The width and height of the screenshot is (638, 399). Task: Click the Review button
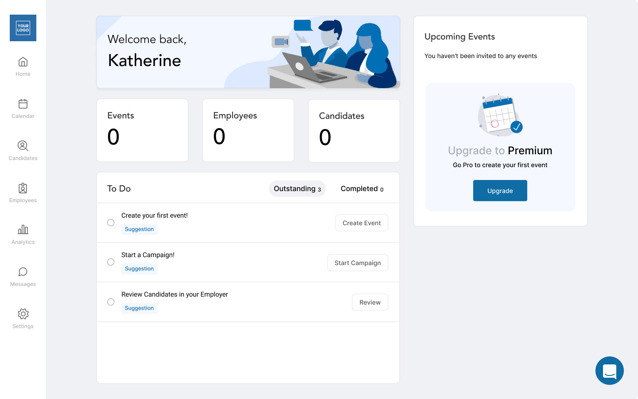click(x=370, y=302)
